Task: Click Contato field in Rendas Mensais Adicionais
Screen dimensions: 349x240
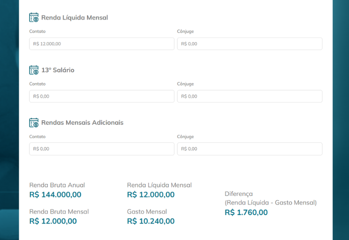Action: (x=102, y=149)
